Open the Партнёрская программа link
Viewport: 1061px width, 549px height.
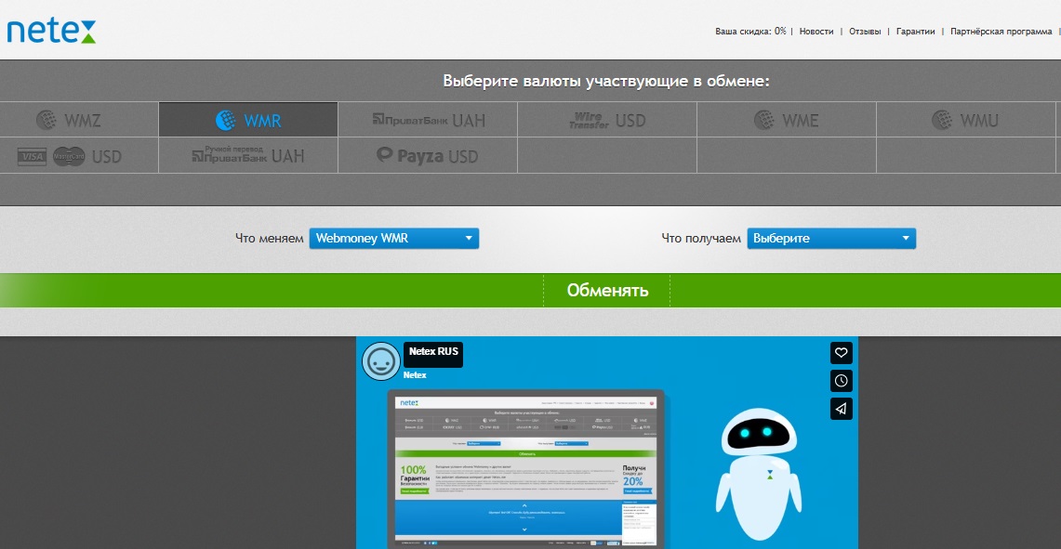(1001, 31)
